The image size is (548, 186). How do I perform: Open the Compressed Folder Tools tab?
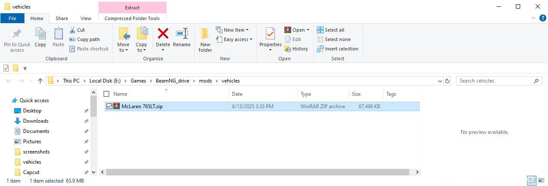[132, 18]
